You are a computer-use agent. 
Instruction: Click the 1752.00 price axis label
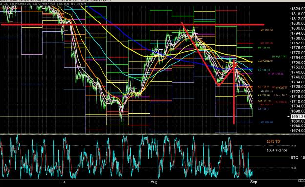pyautogui.click(x=298, y=67)
